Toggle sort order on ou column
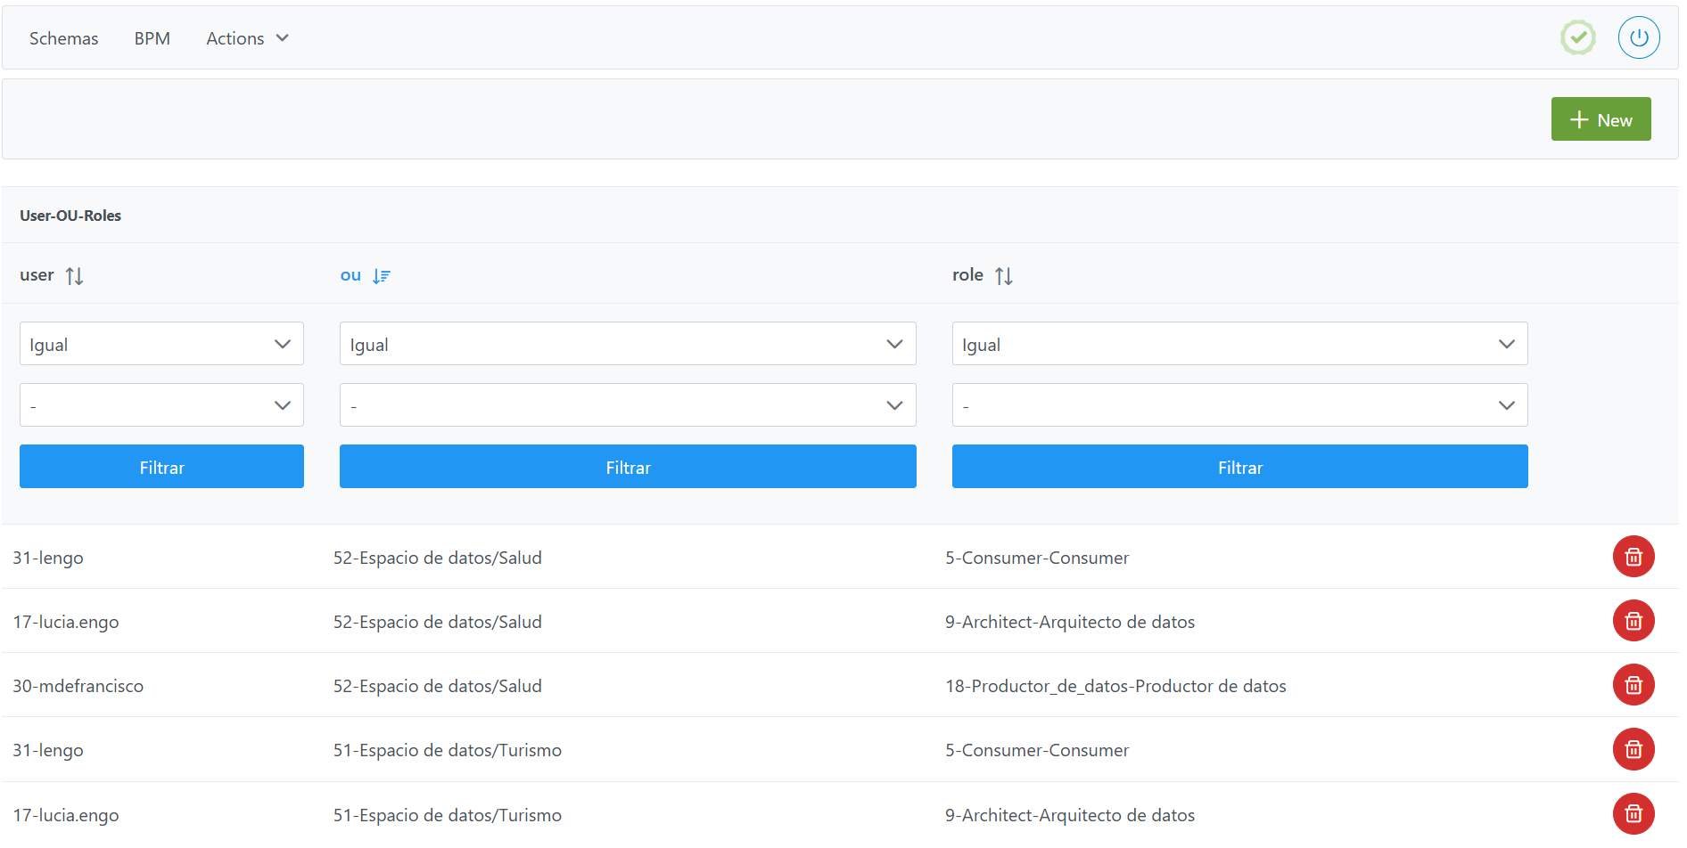This screenshot has height=848, width=1687. (x=381, y=276)
